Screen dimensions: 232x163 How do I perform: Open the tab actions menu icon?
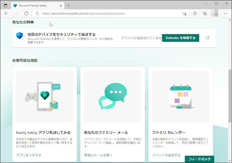coord(6,6)
